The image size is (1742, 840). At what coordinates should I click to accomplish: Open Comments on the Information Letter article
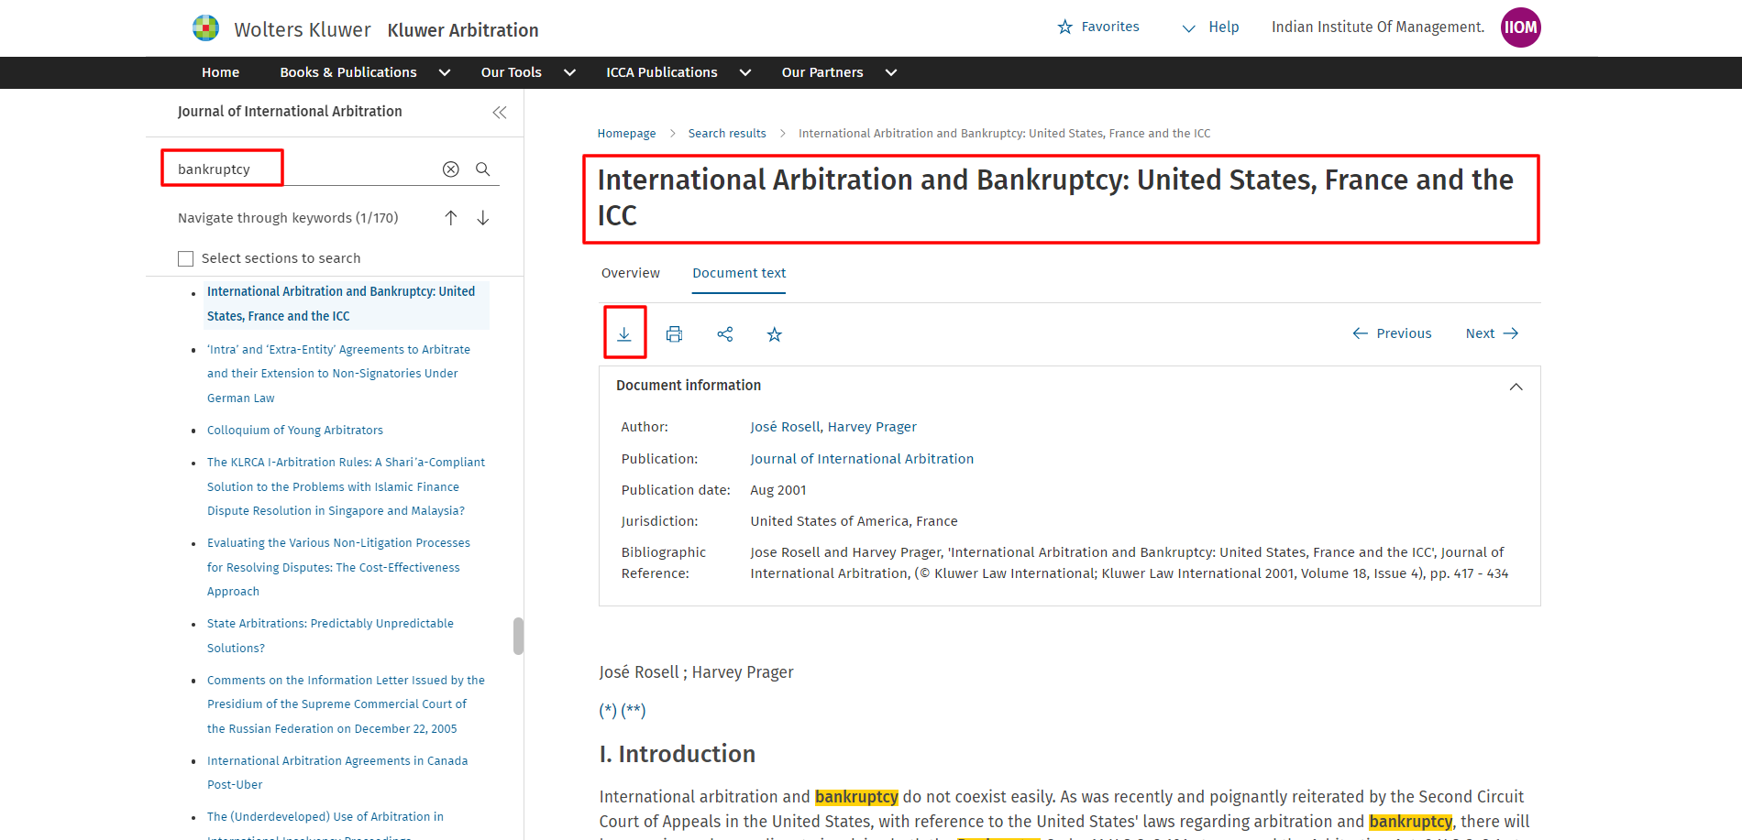(346, 704)
